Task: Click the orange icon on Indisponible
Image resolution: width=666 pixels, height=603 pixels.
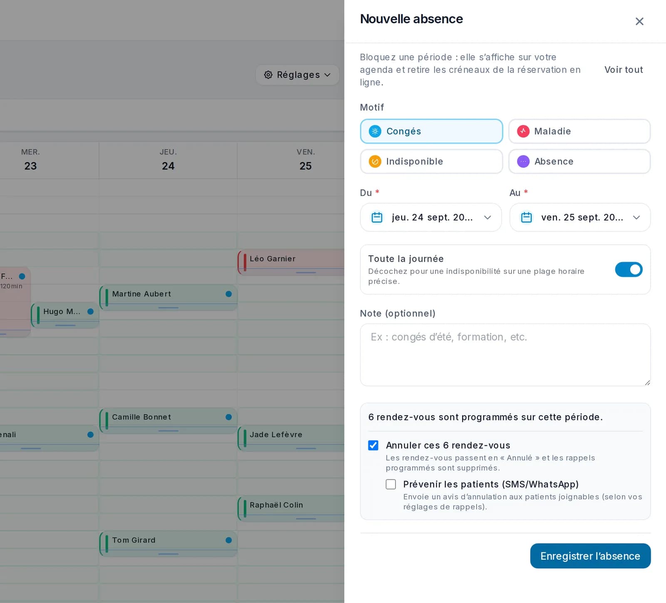Action: [375, 161]
